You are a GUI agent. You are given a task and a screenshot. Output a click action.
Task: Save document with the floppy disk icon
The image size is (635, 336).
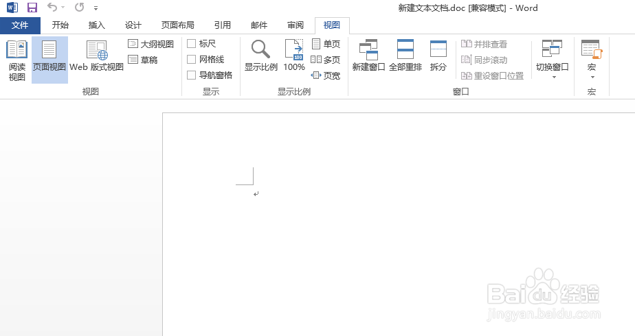tap(32, 8)
